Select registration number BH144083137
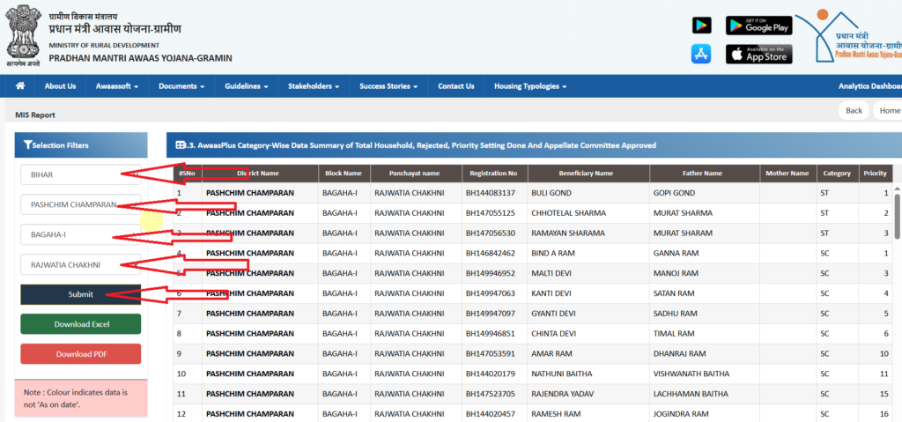The width and height of the screenshot is (902, 422). coord(490,193)
